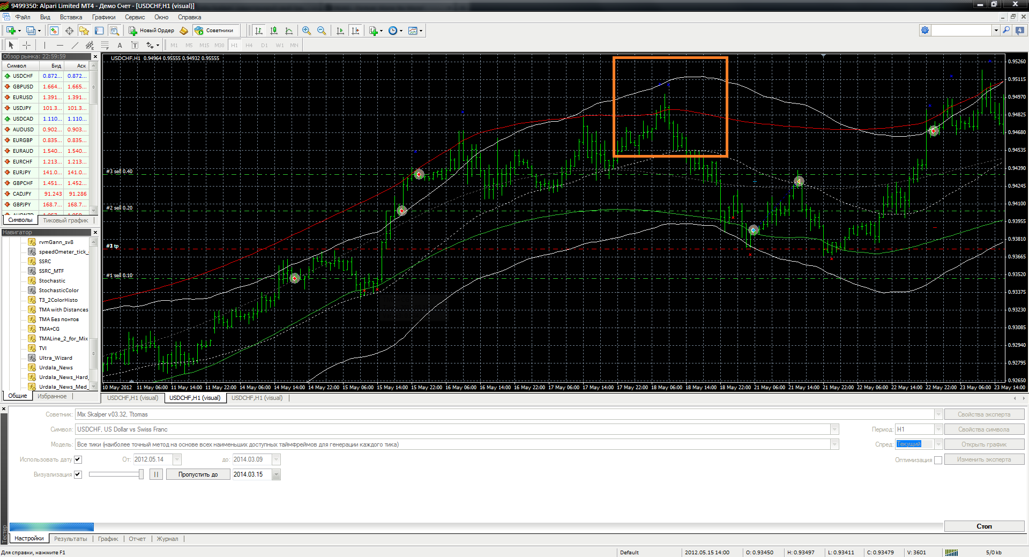Switch to the Результаты tab
The image size is (1029, 557).
tap(70, 539)
